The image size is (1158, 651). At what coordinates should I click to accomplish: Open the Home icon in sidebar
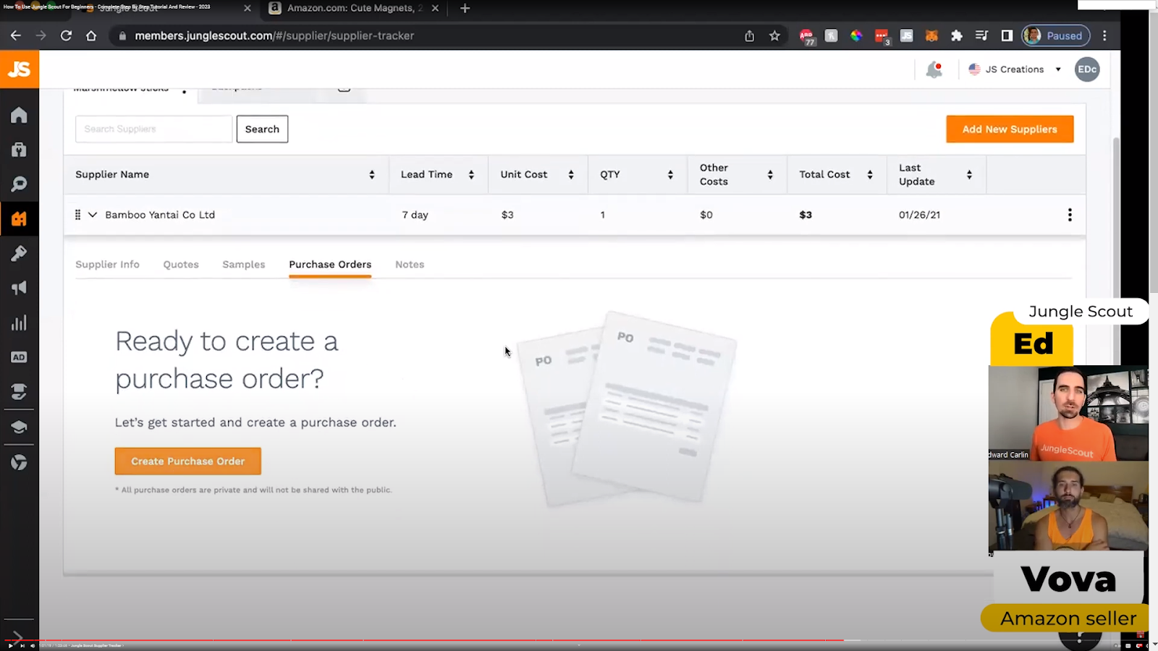19,115
